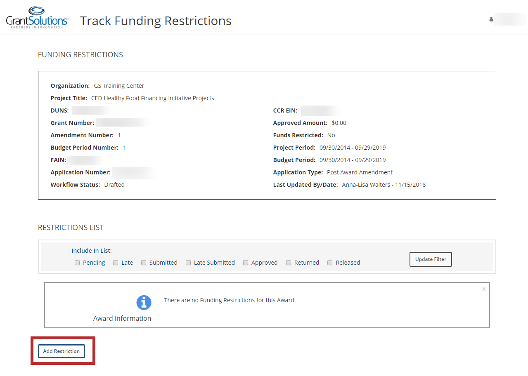
Task: Click the Add Restriction button
Action: [62, 351]
